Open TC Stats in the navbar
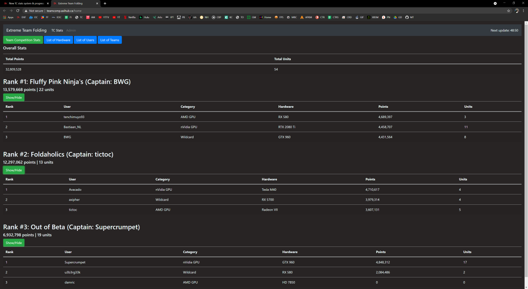528x289 pixels. tap(57, 30)
